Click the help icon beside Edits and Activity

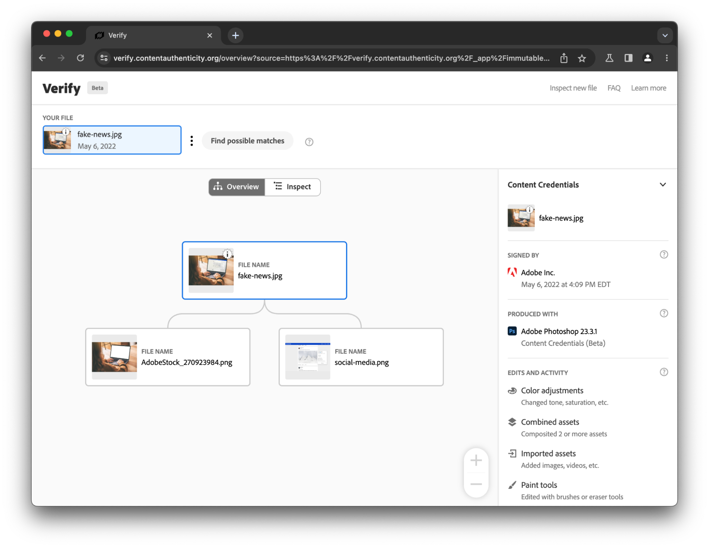664,372
